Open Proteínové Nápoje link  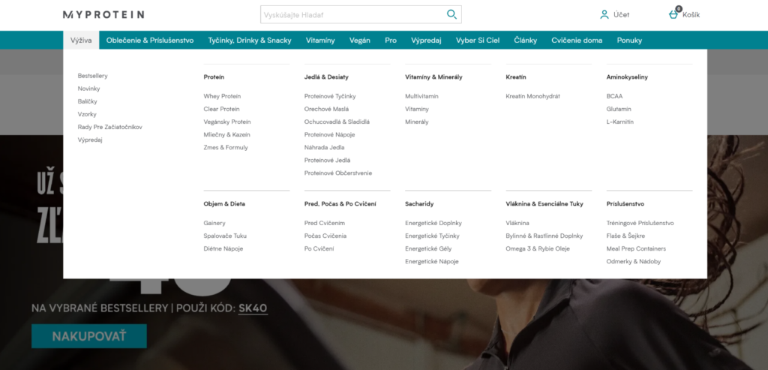pos(330,134)
